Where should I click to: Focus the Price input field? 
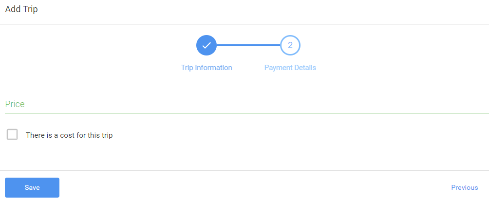(x=247, y=105)
